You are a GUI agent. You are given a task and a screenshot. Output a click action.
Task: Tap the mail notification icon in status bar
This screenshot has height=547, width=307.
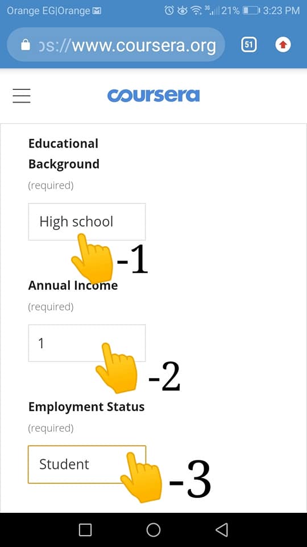point(97,11)
